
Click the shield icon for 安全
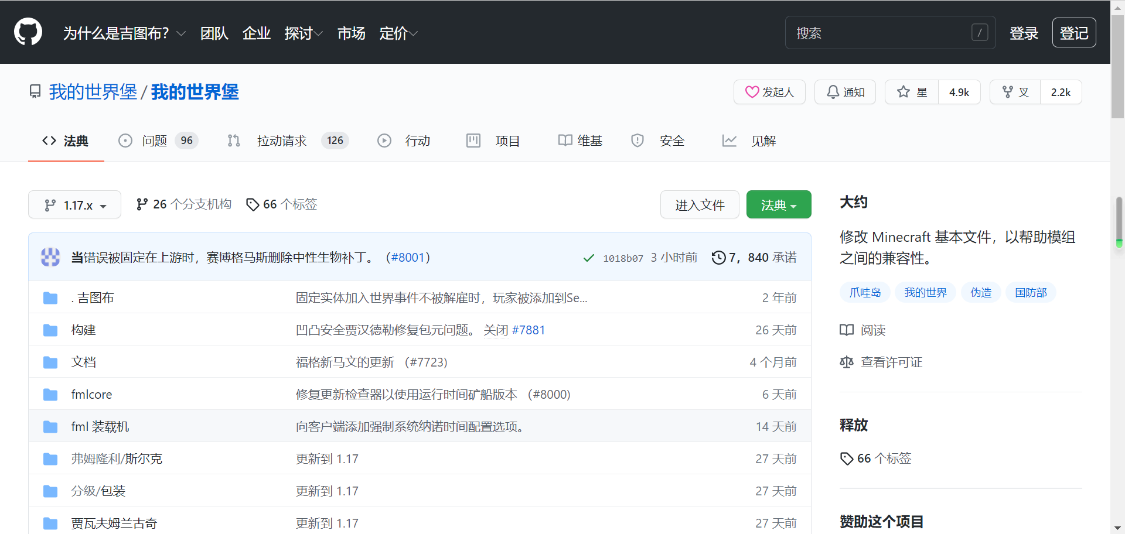[x=637, y=141]
